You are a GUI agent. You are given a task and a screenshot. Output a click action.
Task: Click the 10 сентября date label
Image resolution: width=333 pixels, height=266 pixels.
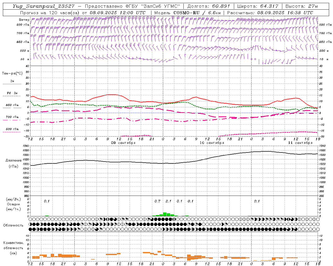(212, 143)
